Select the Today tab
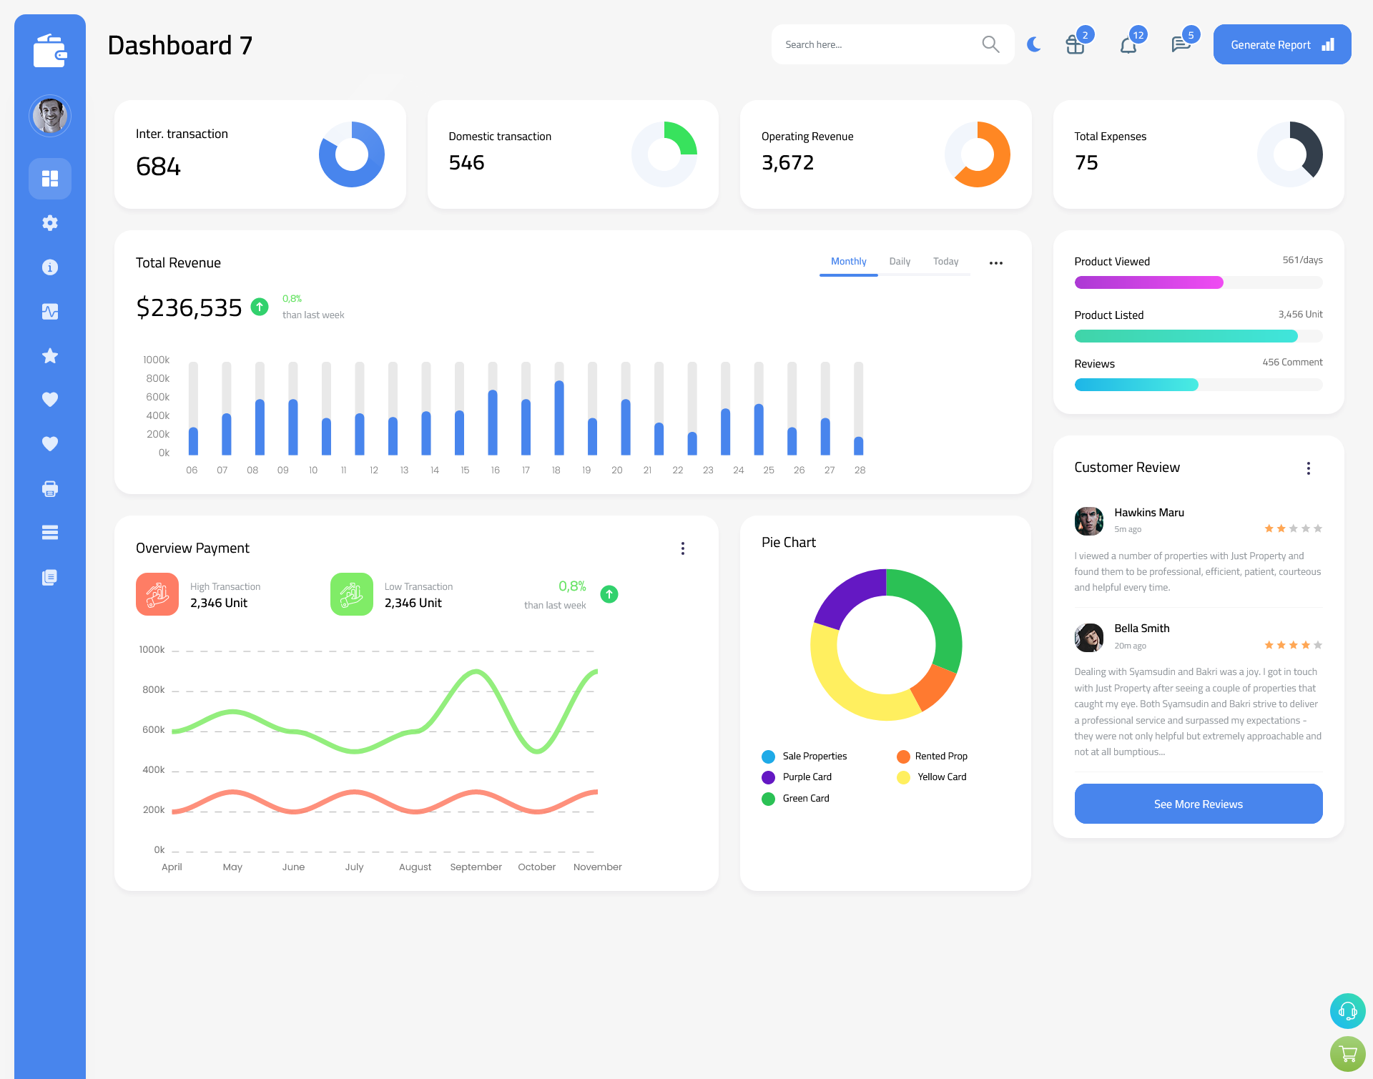The height and width of the screenshot is (1079, 1373). pos(945,261)
